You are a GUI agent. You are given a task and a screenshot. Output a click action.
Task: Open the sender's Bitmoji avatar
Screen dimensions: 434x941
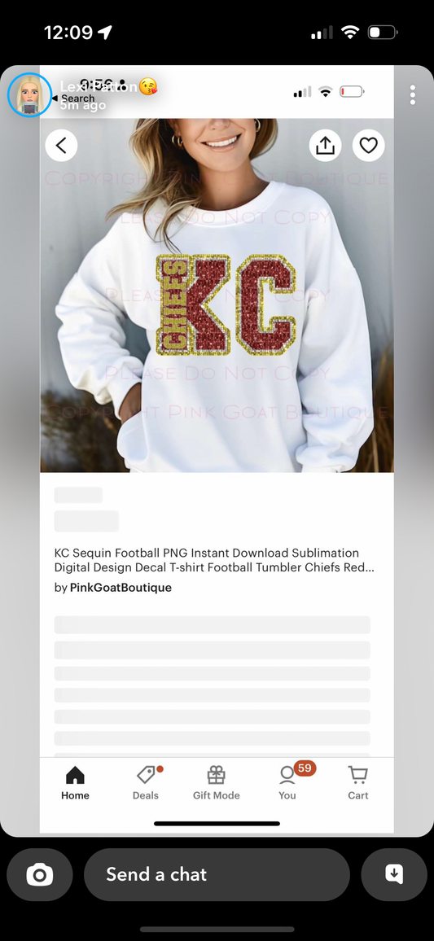pyautogui.click(x=29, y=94)
